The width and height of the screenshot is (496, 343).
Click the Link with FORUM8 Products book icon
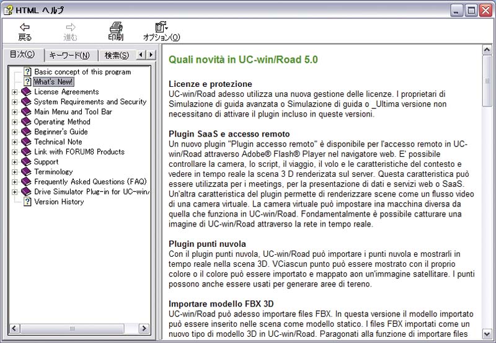pos(26,152)
